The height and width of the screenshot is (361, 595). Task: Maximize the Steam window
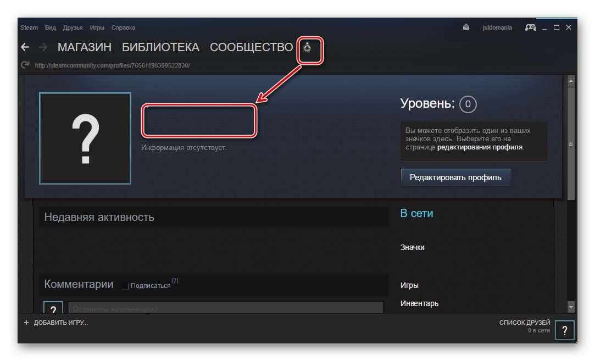[557, 27]
